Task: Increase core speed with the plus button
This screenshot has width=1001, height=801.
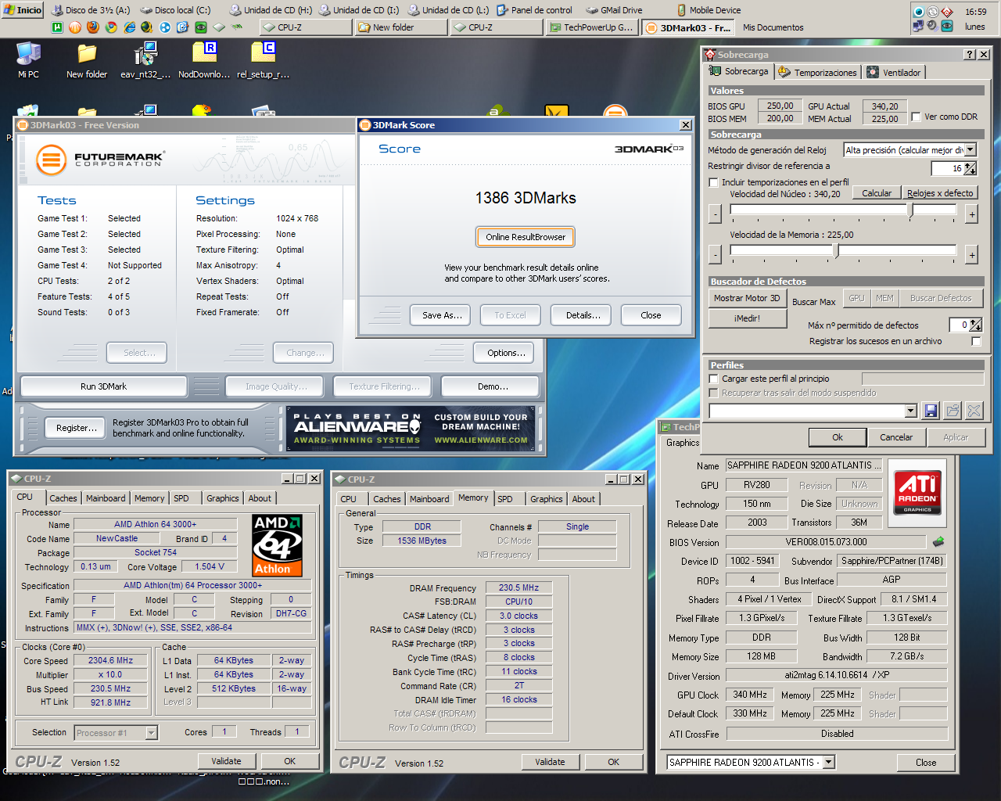Action: click(x=972, y=214)
